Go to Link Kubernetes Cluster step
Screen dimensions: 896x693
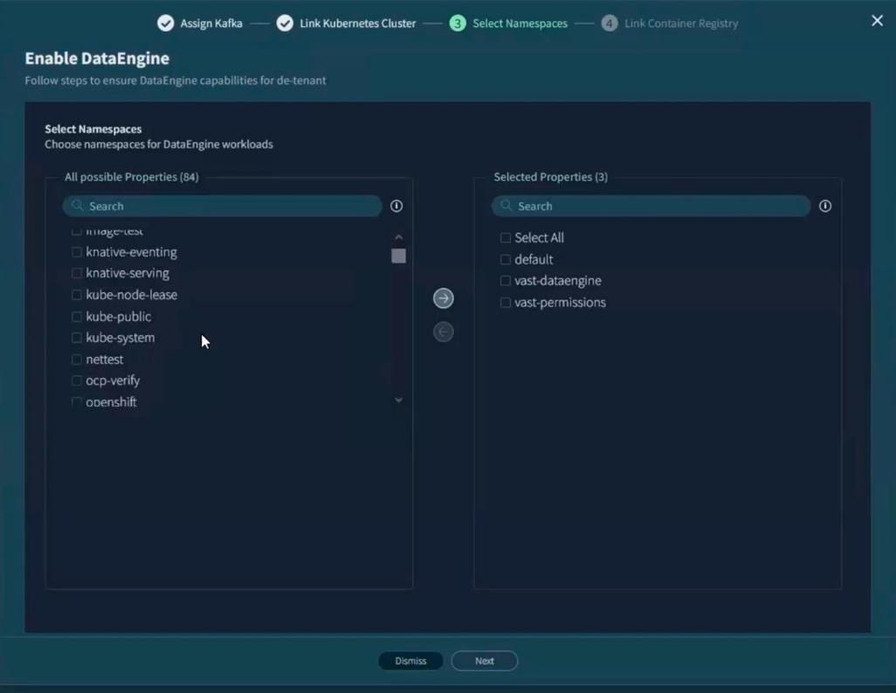point(358,24)
